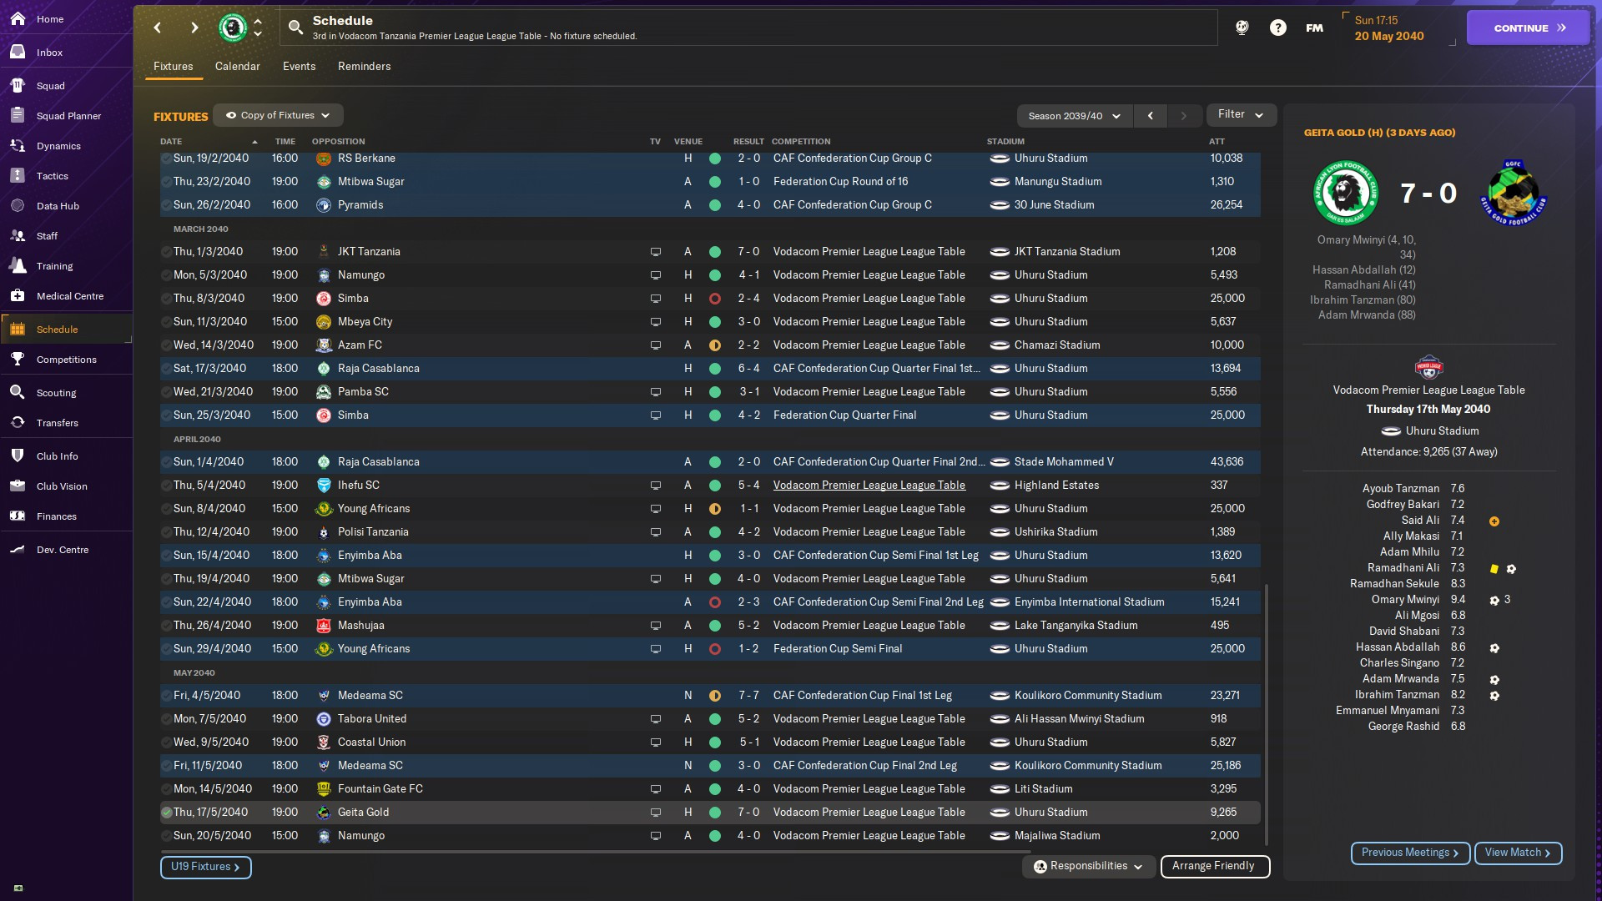Toggle checkbox for Sun 20/5/2040 Namungo fixture
Screen dimensions: 1602x901
point(167,836)
